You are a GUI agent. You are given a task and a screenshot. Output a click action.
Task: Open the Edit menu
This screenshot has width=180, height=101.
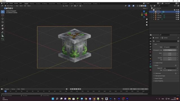point(7,3)
